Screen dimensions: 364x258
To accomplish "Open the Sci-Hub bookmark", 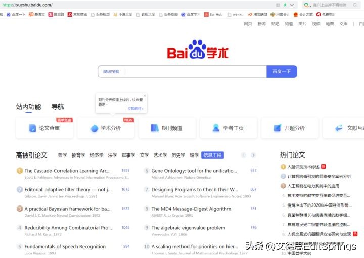I will pyautogui.click(x=213, y=14).
